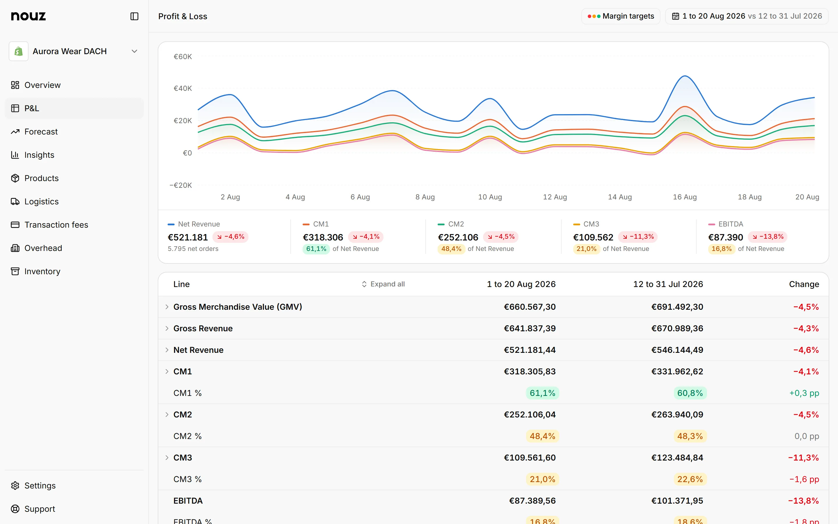Open the Aurora Wear DACH store dropdown
Screen dimensions: 838x524
(74, 51)
